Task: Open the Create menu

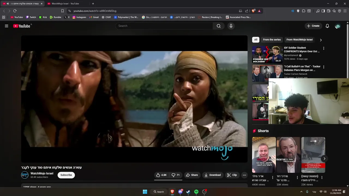Action: tap(313, 26)
